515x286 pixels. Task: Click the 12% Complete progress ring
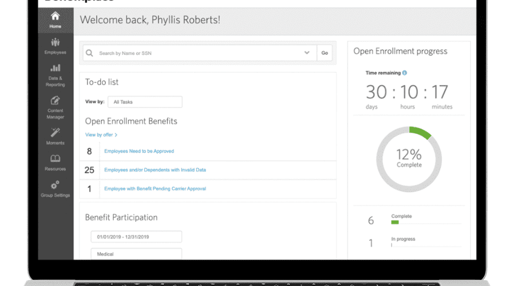[409, 159]
